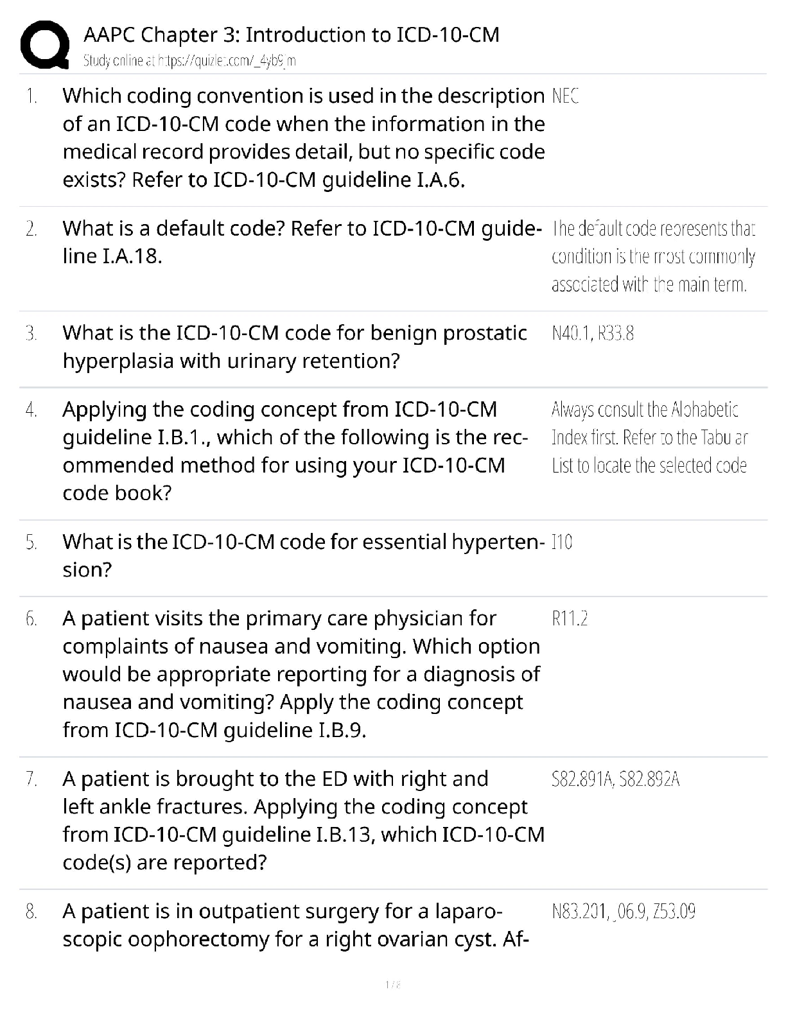Select the NEC answer for question 1
786x1017 pixels.
point(565,96)
